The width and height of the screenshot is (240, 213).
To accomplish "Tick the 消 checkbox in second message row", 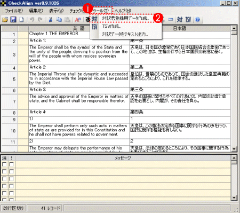I will 4,171.
